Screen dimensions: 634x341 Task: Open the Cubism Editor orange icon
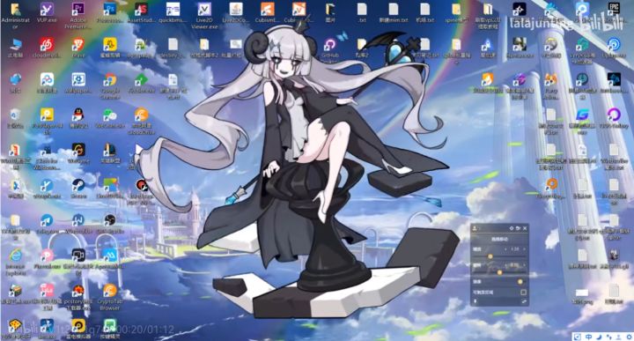pos(268,9)
